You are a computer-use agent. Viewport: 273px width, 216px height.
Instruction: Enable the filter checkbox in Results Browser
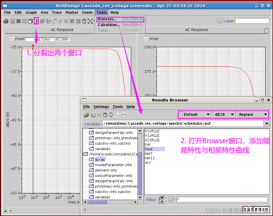tap(171, 199)
